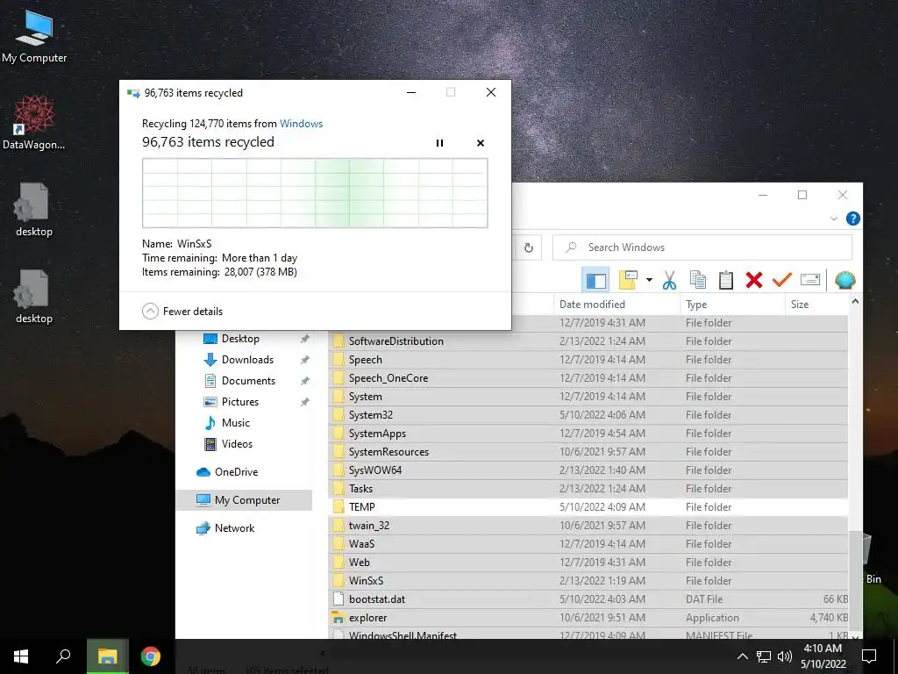Click the pin icon next to Pictures
The height and width of the screenshot is (674, 898).
304,402
